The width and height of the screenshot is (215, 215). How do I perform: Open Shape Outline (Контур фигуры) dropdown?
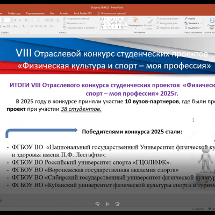167,23
